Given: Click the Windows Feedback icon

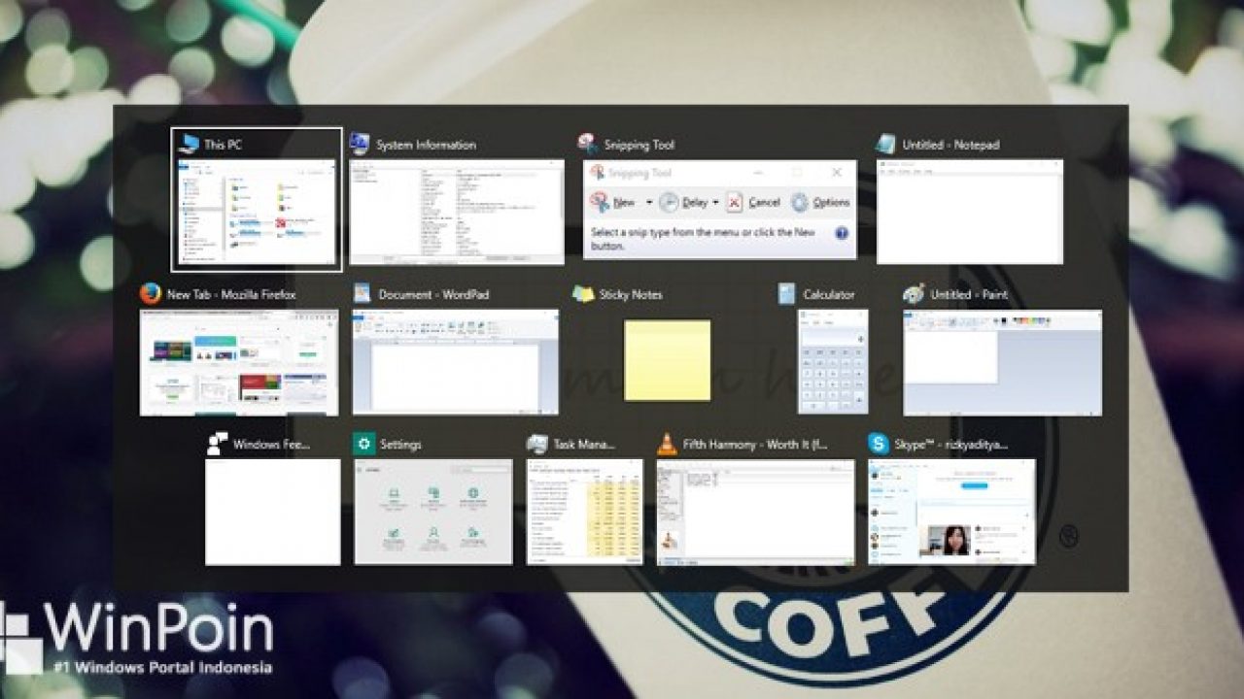Looking at the screenshot, I should point(218,444).
